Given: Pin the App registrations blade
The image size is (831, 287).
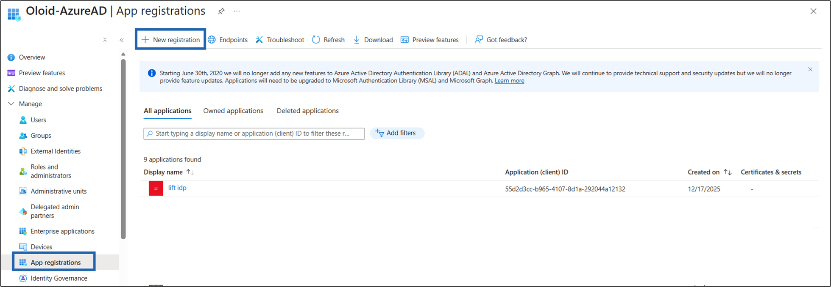Looking at the screenshot, I should point(221,11).
